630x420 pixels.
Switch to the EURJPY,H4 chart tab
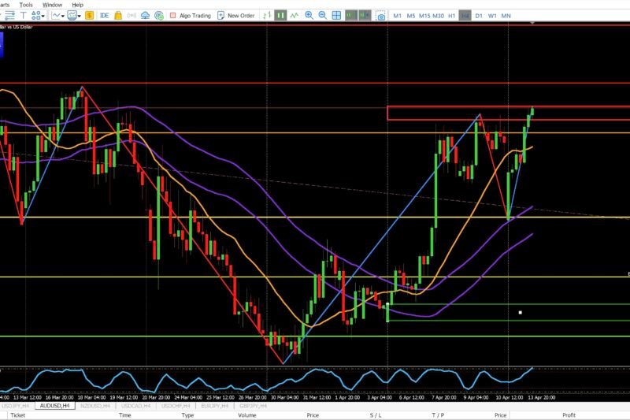(x=214, y=406)
